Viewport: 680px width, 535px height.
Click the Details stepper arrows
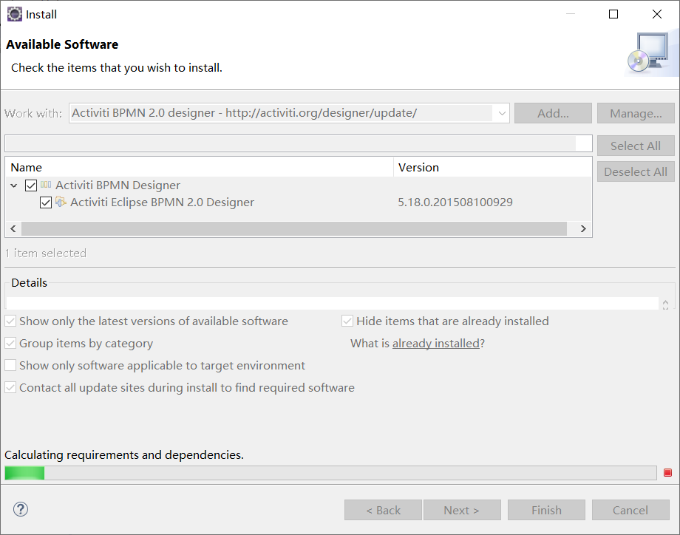pyautogui.click(x=666, y=304)
